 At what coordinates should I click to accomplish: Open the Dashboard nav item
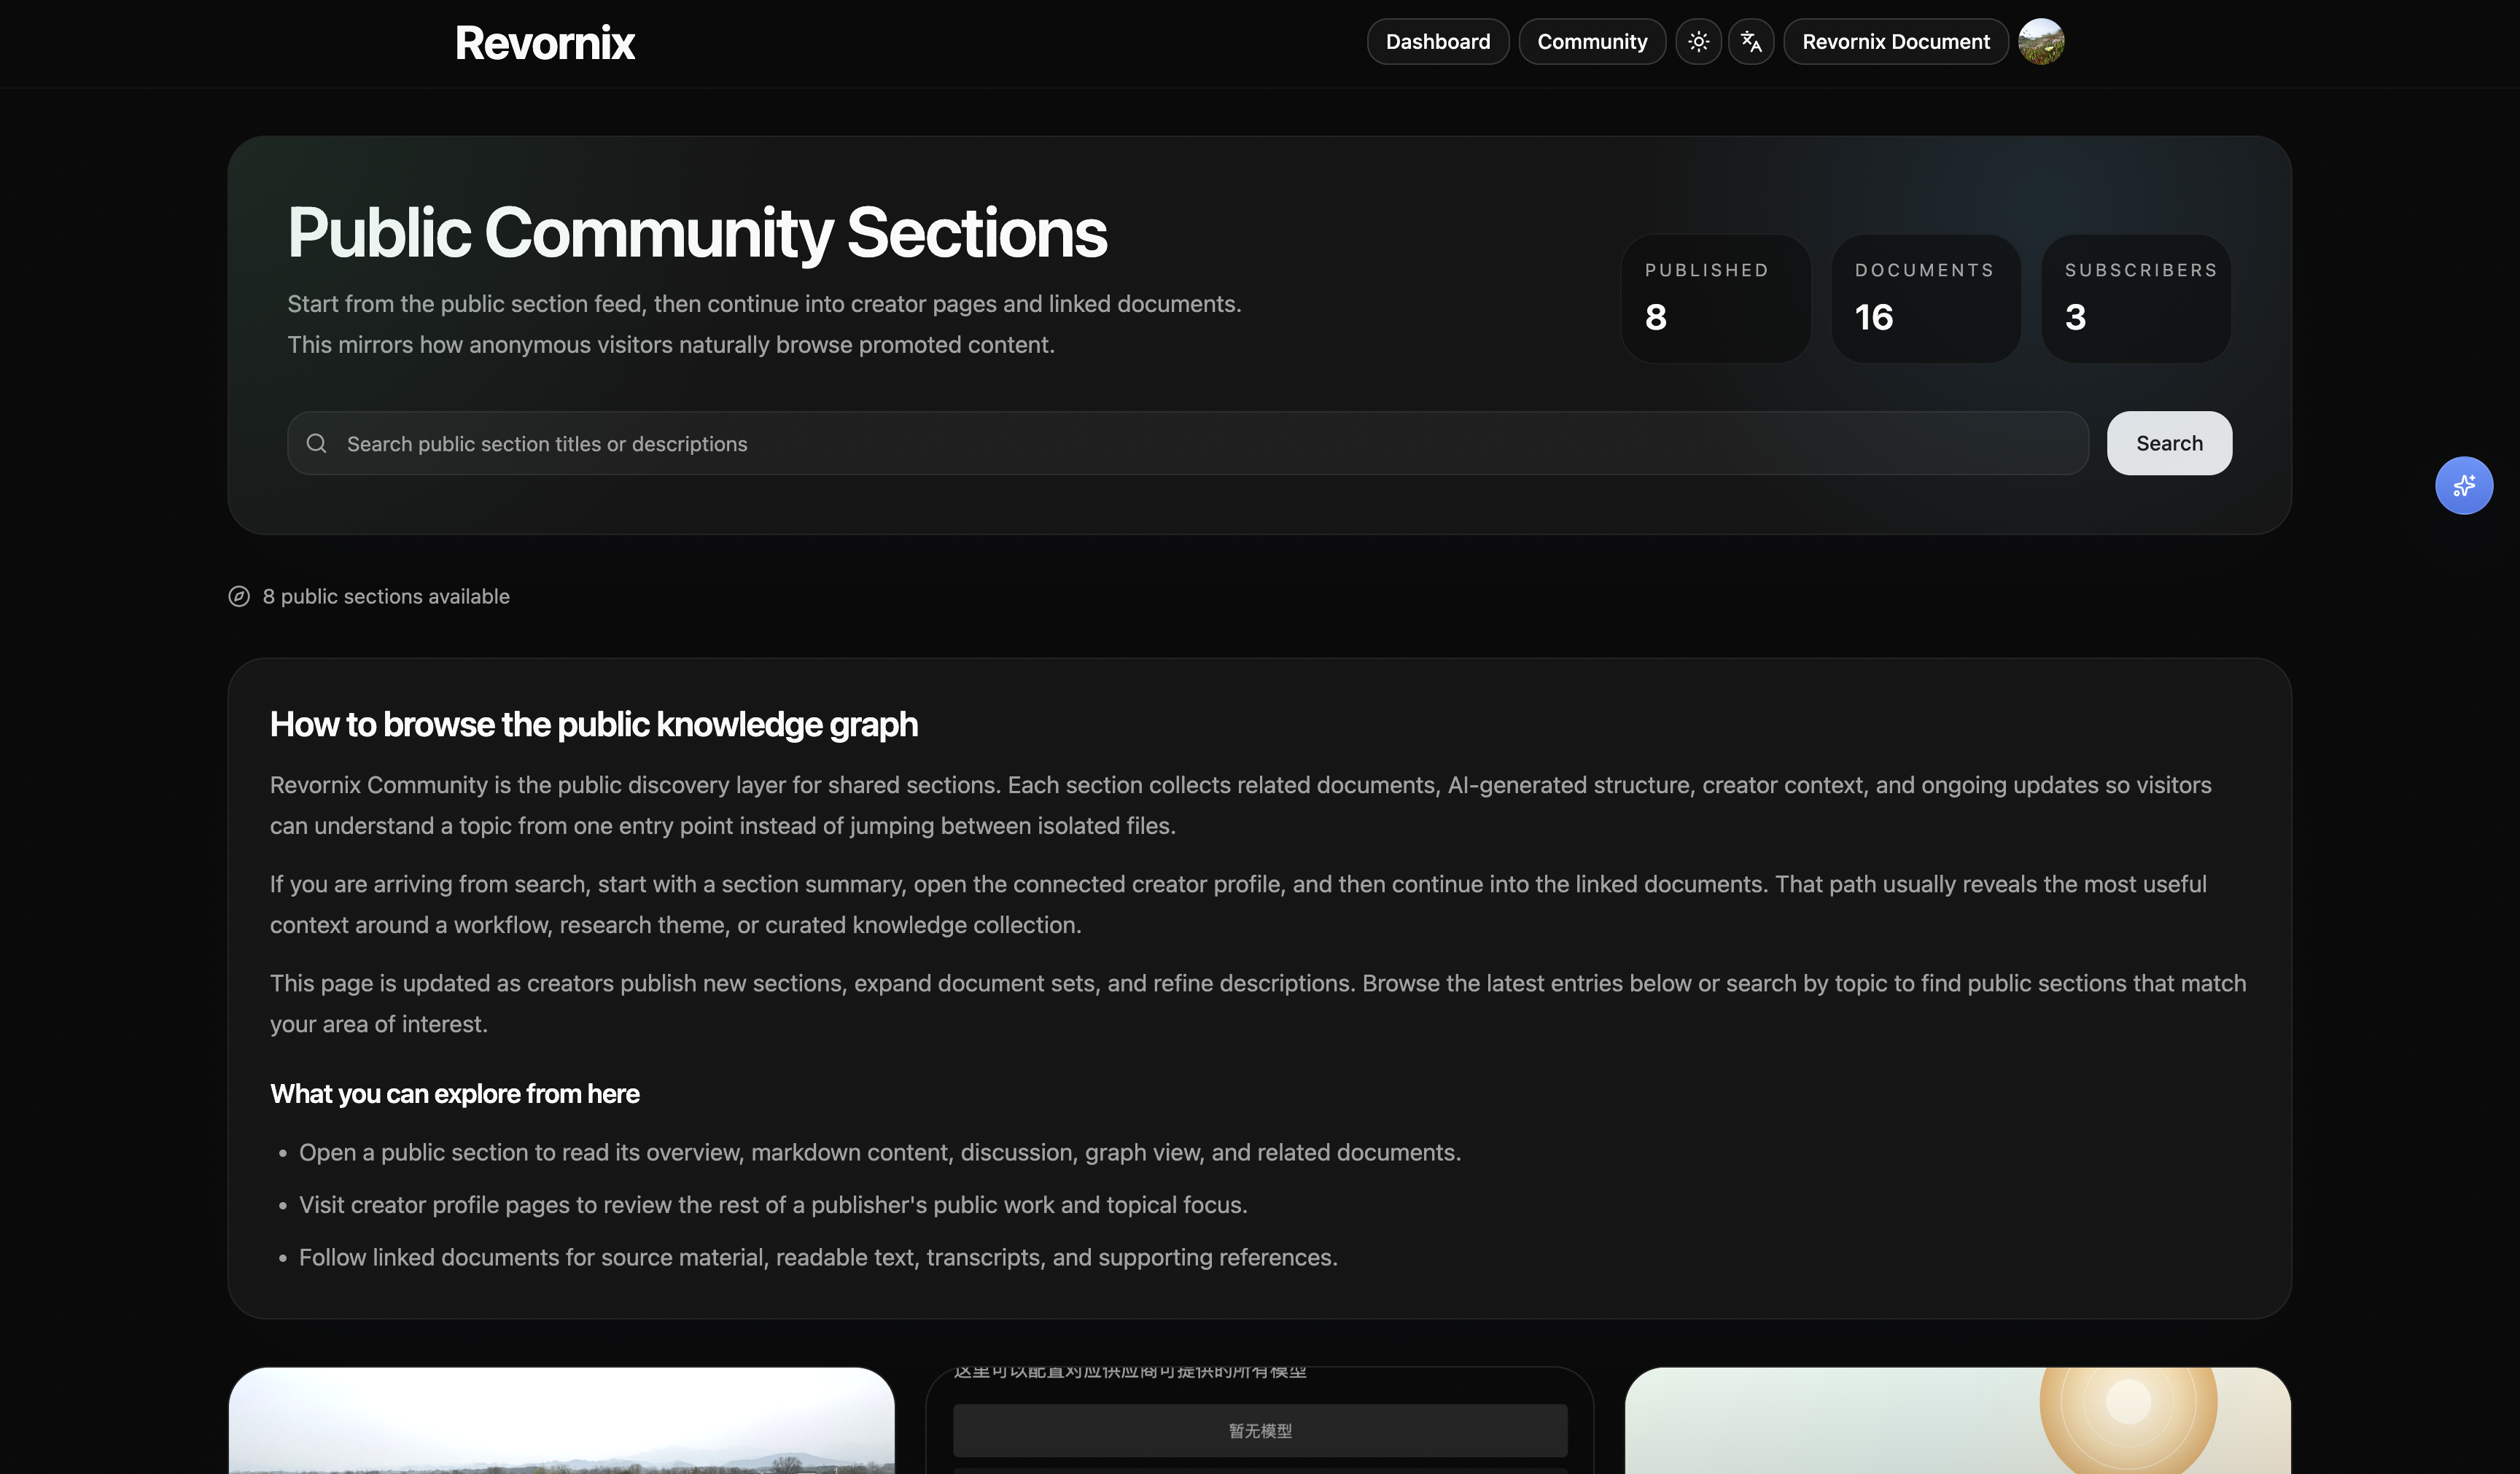(1437, 42)
